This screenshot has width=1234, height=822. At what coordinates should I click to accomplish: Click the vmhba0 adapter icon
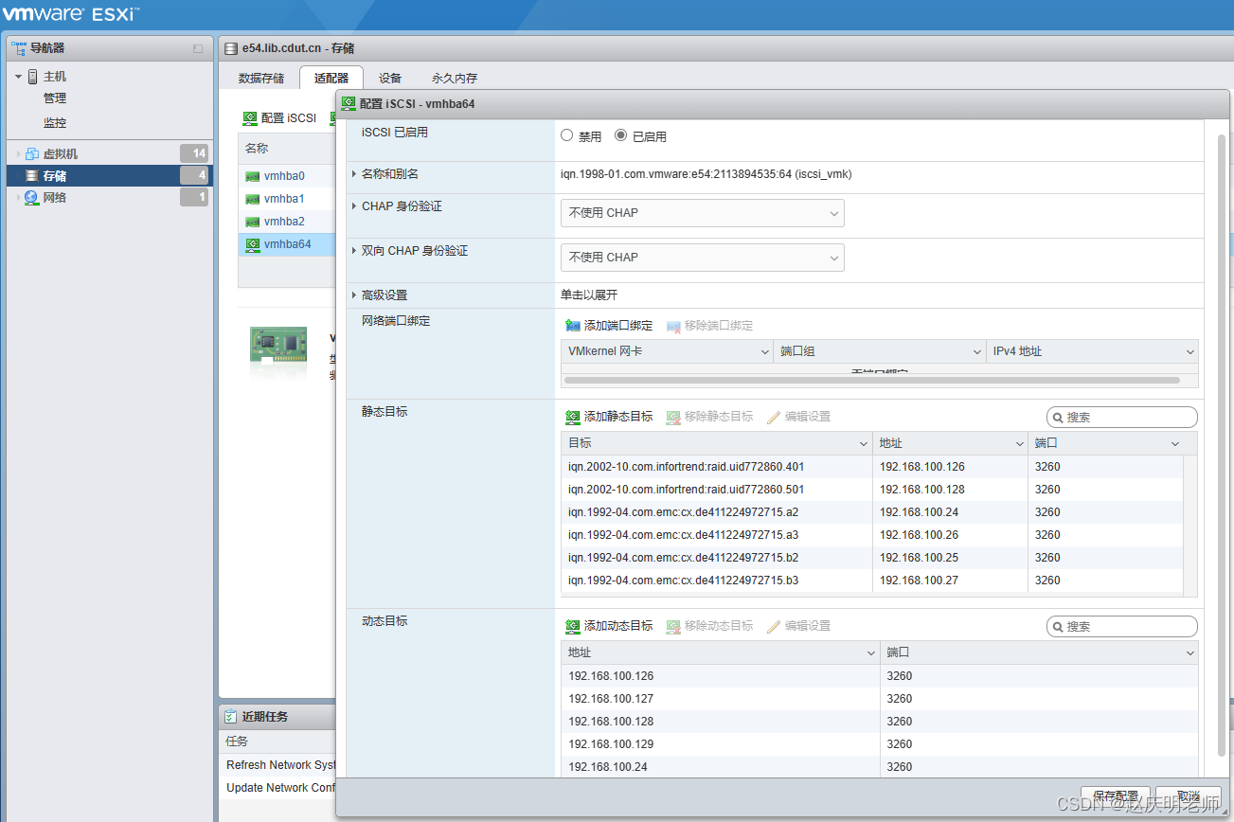click(252, 176)
